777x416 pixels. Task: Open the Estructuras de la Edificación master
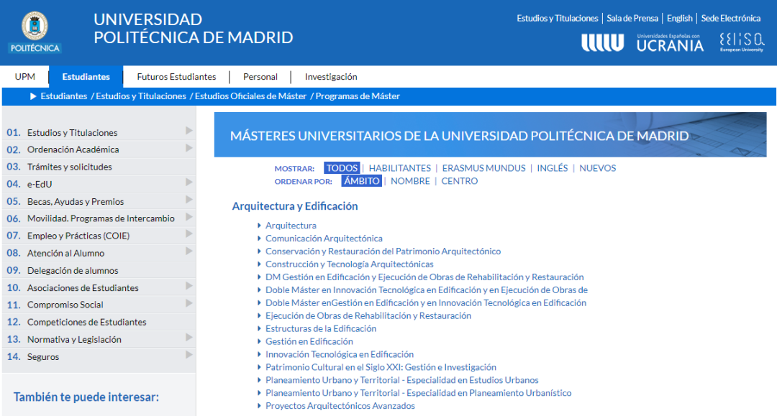tap(321, 328)
